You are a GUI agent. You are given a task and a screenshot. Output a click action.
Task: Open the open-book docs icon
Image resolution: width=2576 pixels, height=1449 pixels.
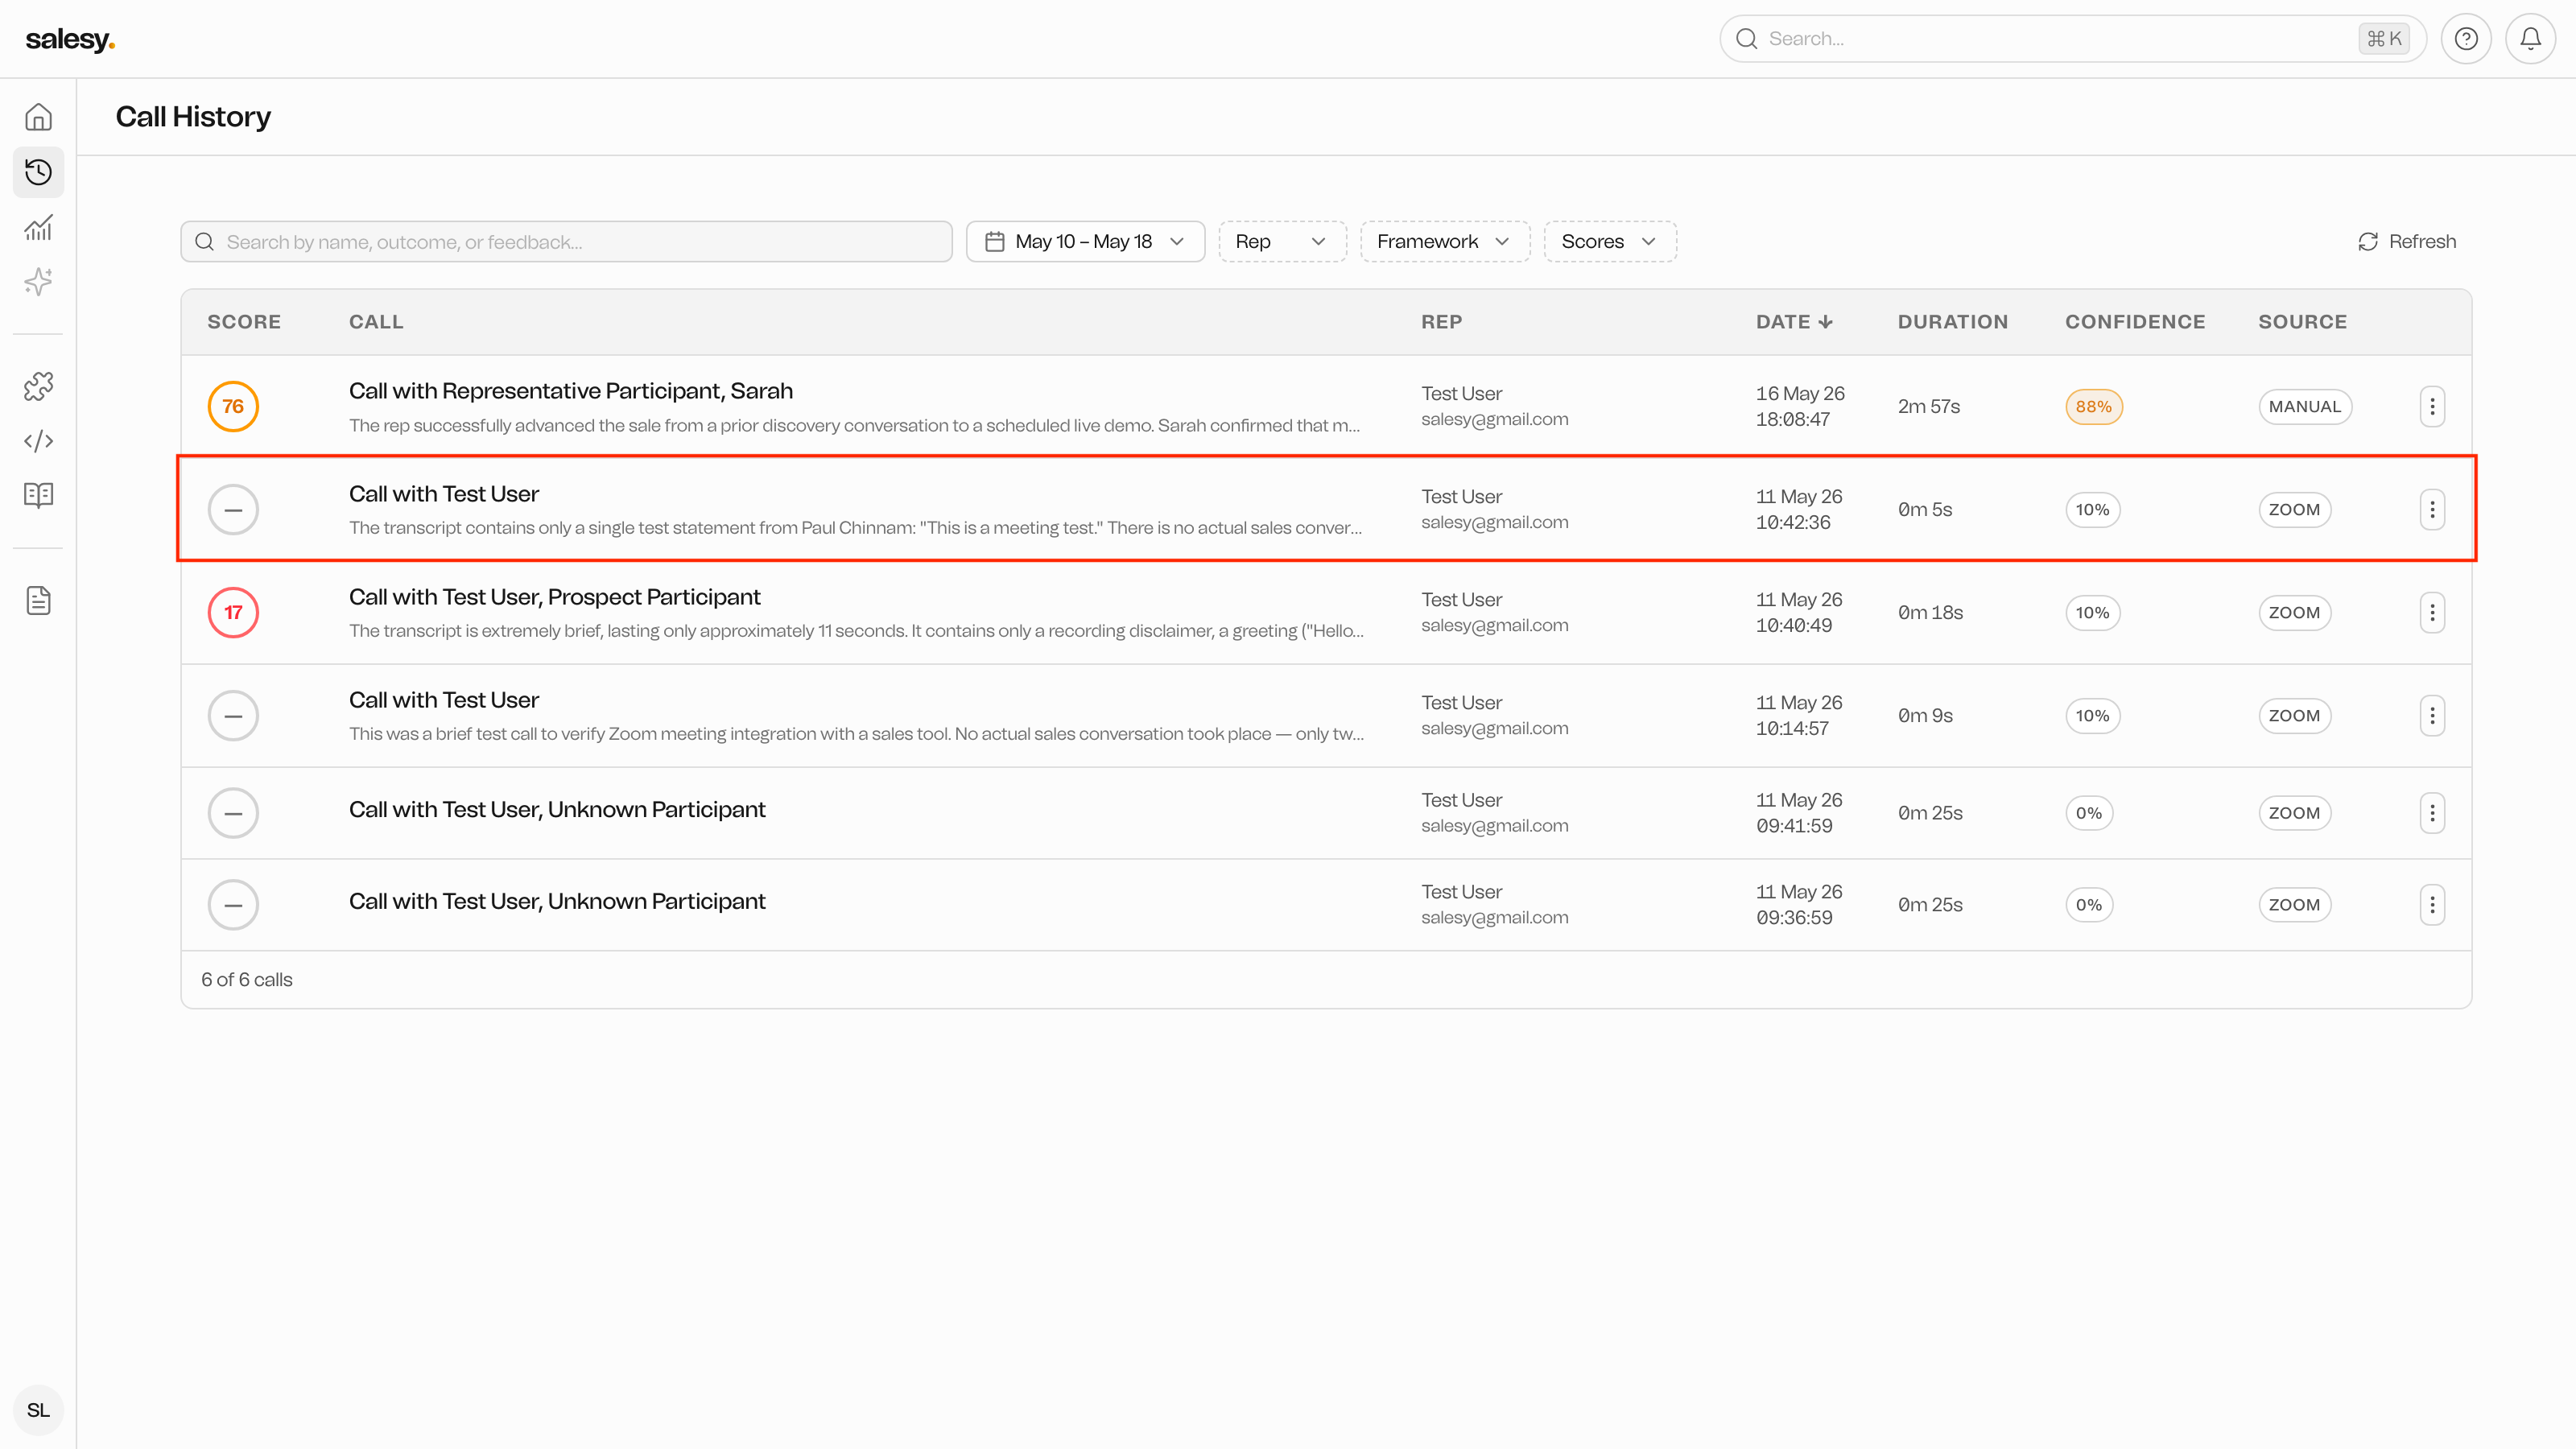(38, 495)
